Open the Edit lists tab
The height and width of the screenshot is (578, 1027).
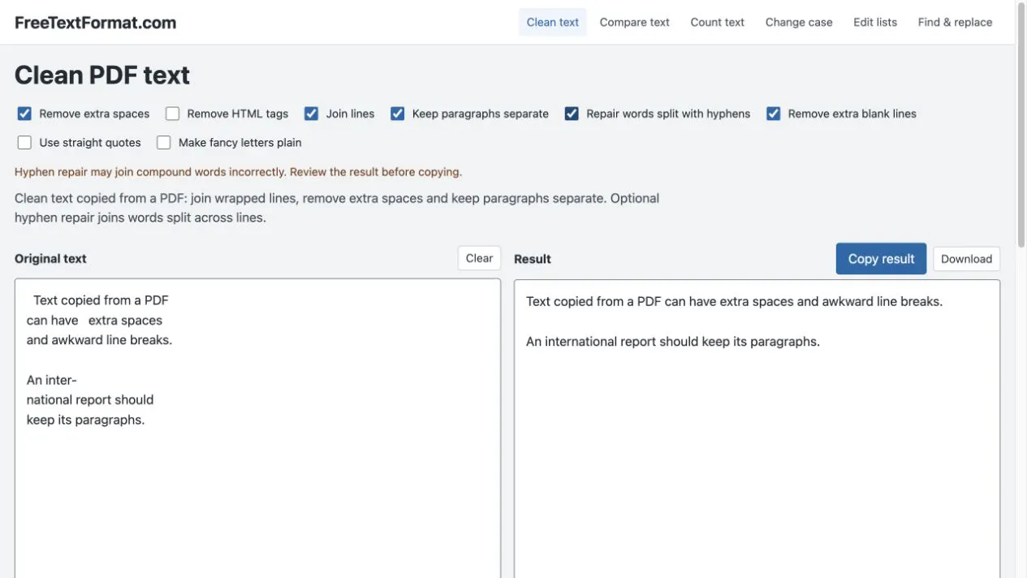point(875,22)
